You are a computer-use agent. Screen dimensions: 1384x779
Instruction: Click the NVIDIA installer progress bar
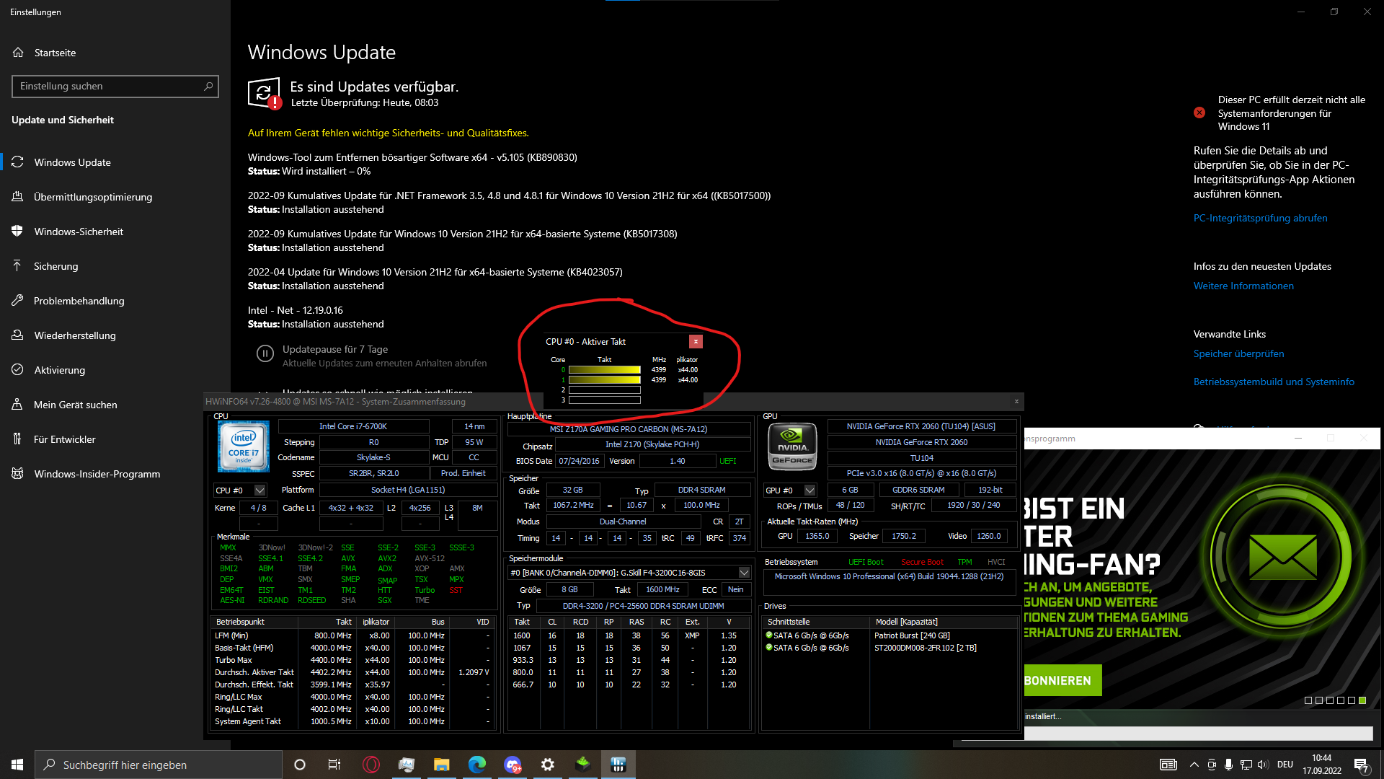coord(1198,733)
